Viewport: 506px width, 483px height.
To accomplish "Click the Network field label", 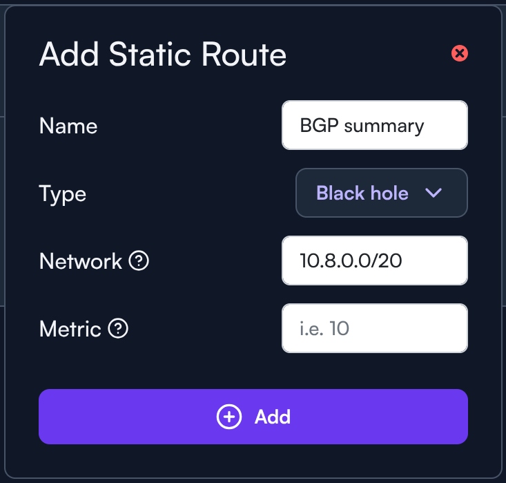I will [x=81, y=261].
